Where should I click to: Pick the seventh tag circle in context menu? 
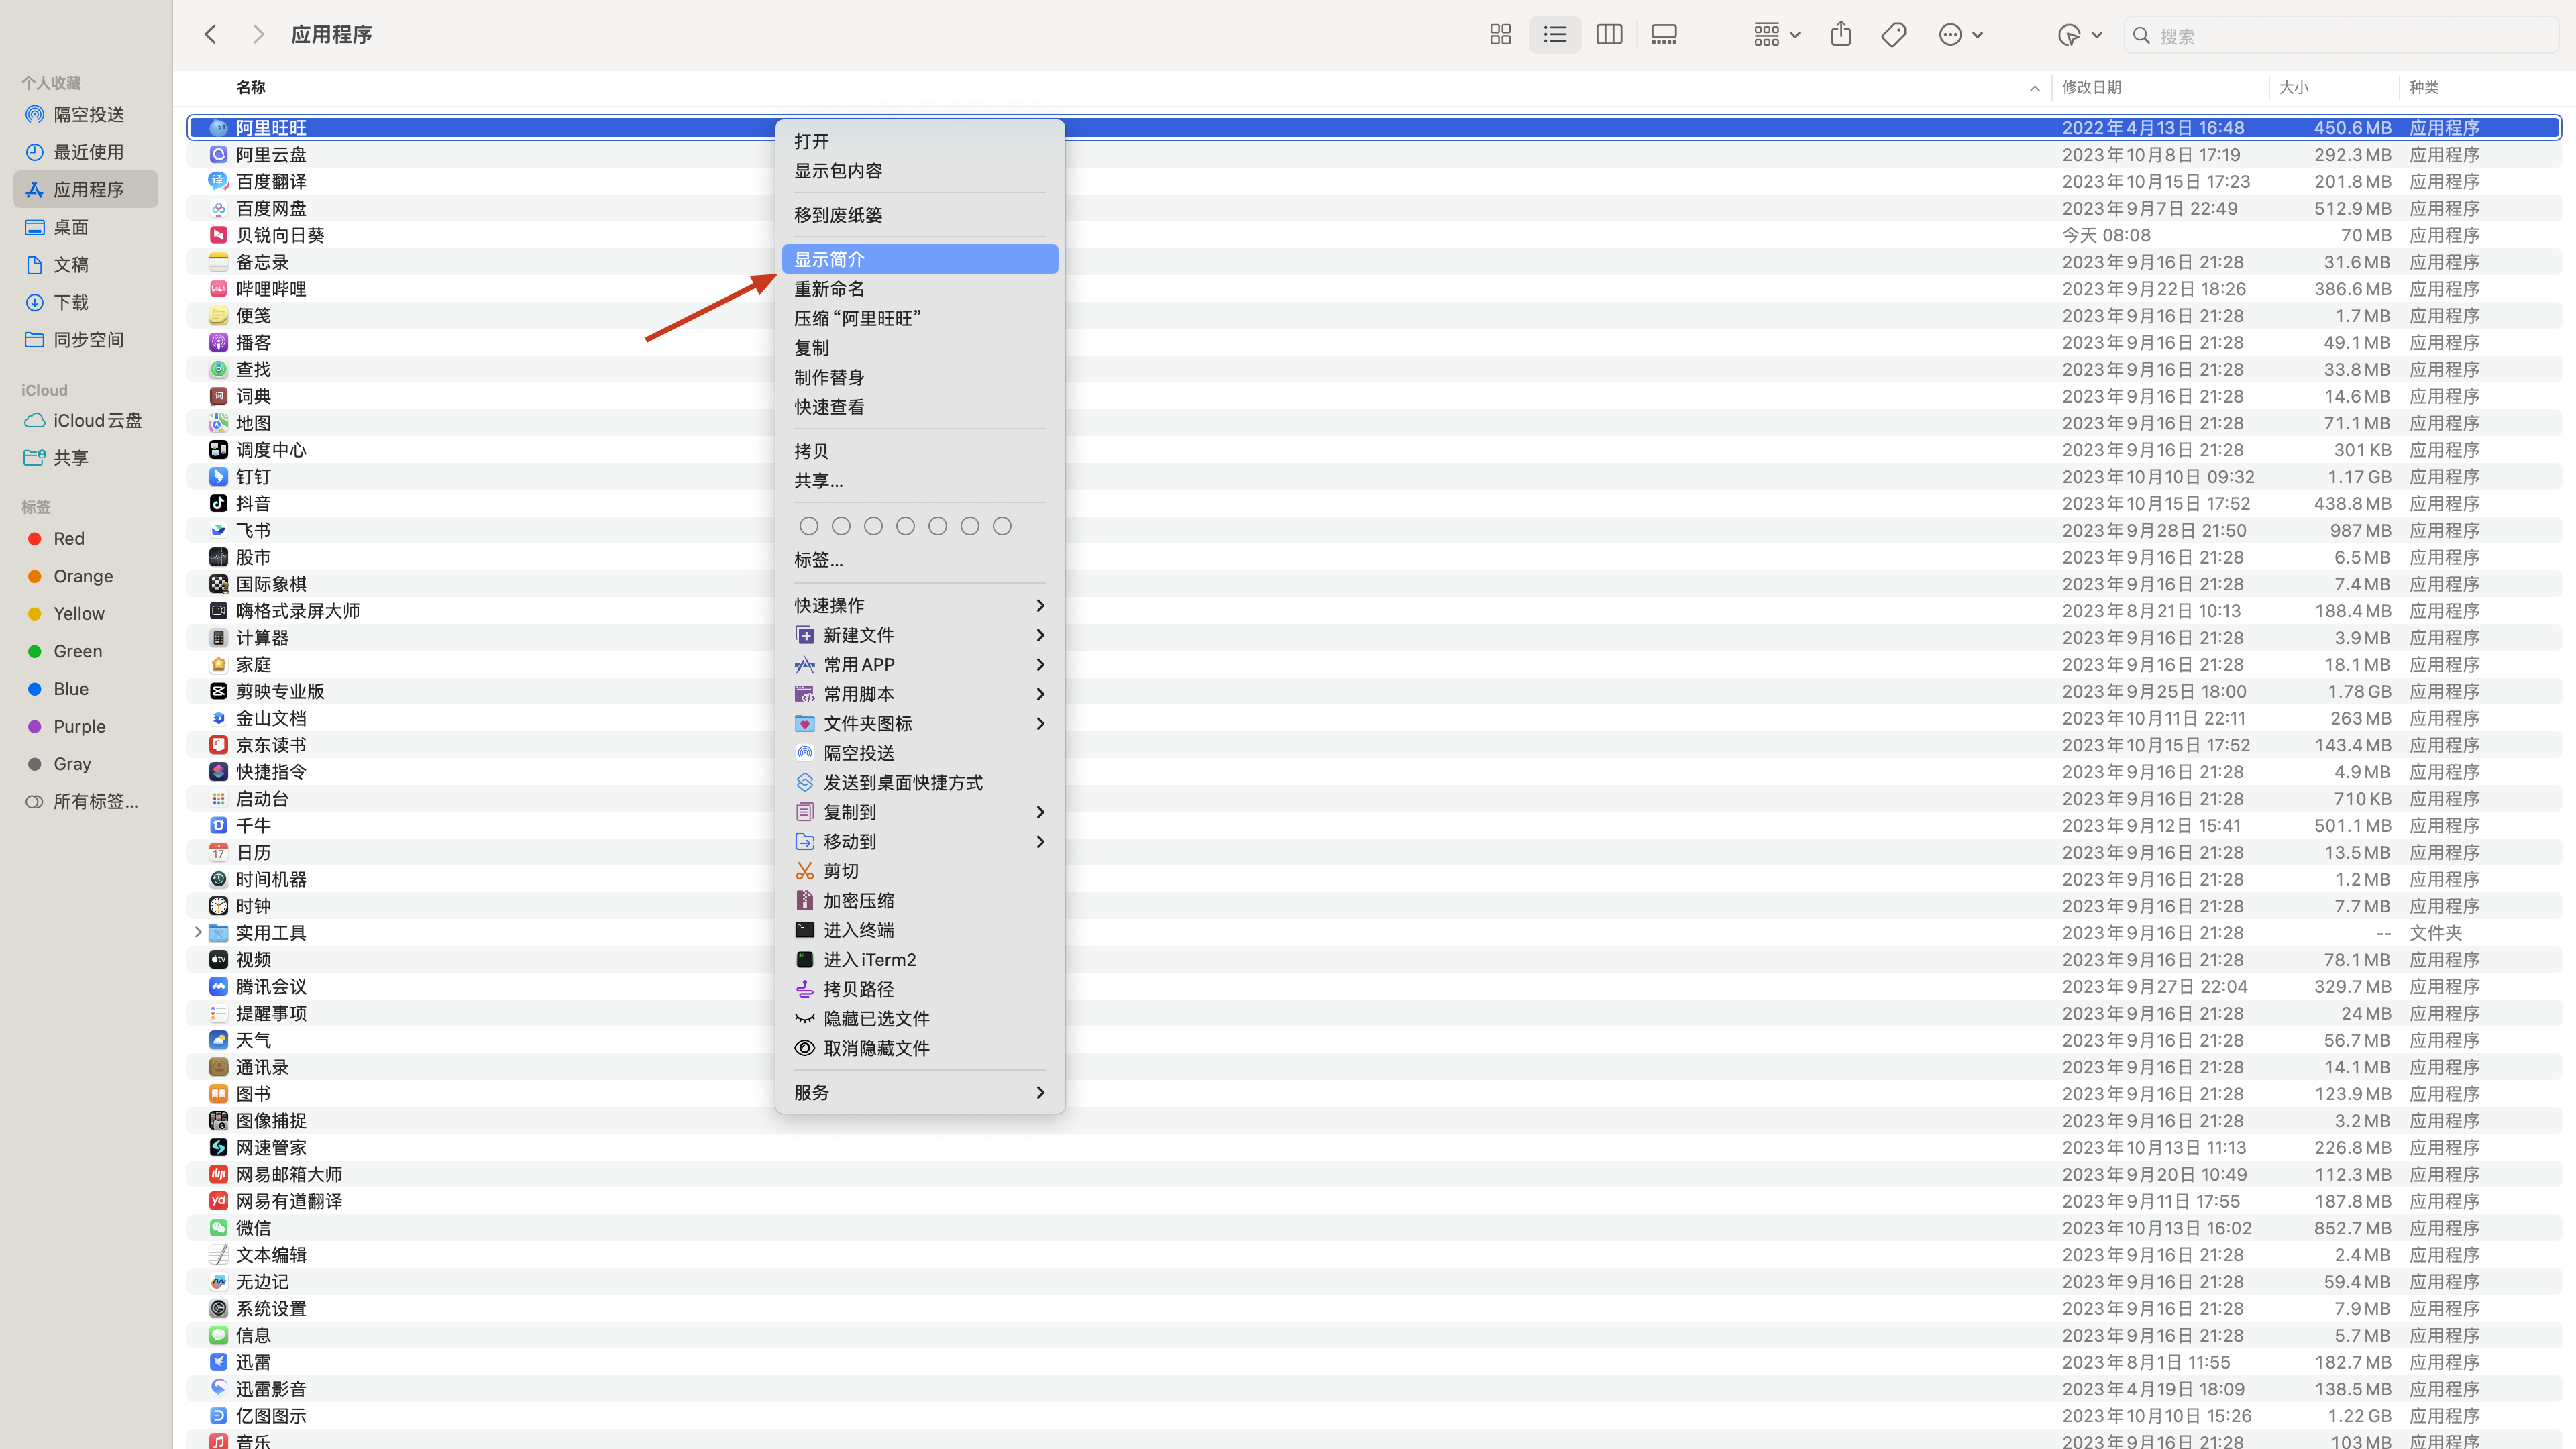pos(1002,526)
